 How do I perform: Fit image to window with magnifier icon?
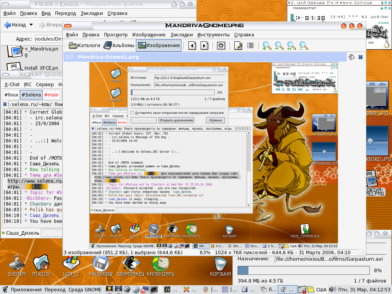304,46
